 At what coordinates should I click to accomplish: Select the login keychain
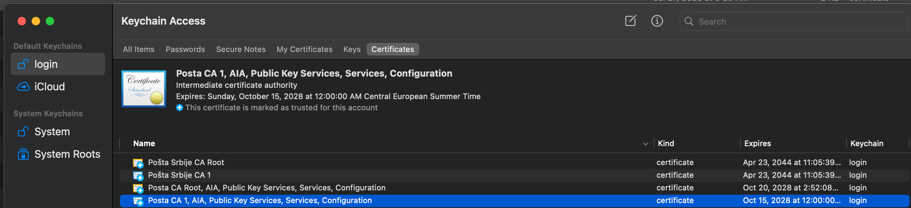click(x=46, y=64)
